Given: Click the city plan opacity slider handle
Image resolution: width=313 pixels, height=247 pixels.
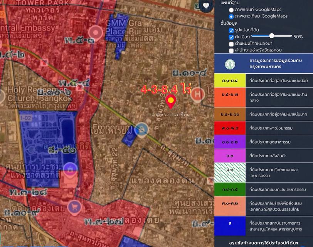Looking at the screenshot, I should click(x=272, y=36).
